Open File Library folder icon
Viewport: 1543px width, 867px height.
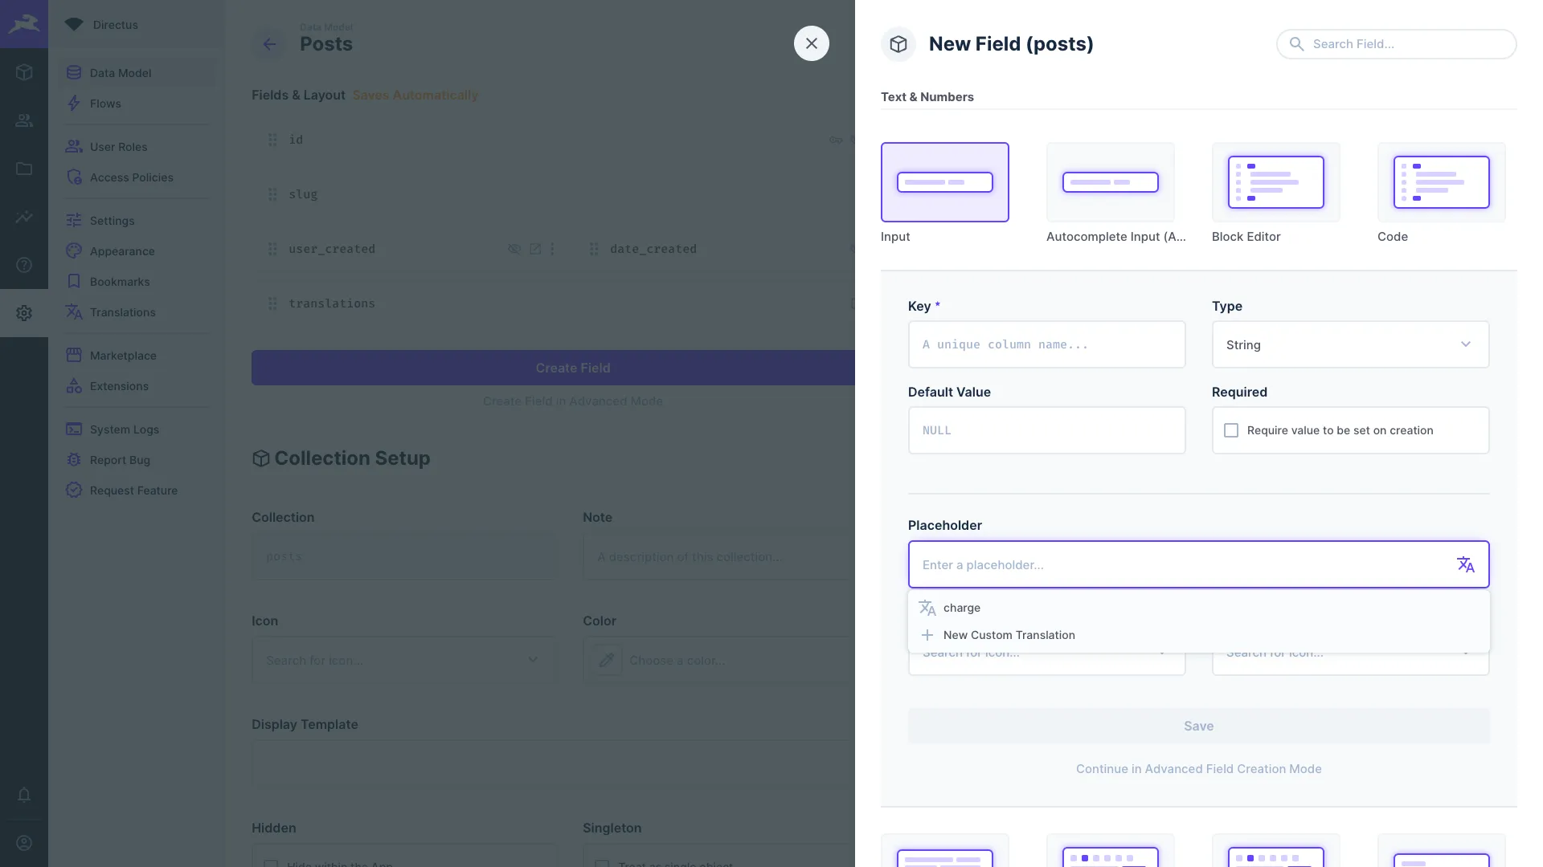(24, 169)
